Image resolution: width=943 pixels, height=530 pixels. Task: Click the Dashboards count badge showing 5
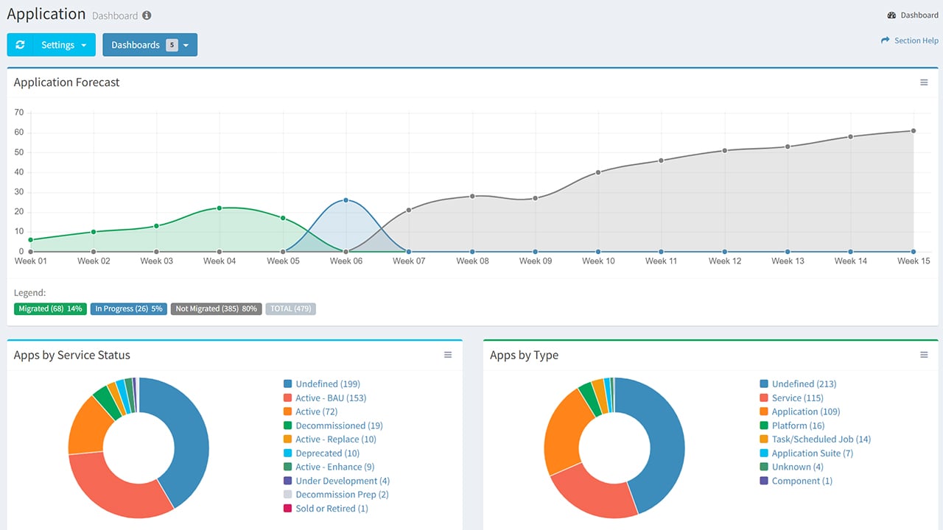pos(172,45)
